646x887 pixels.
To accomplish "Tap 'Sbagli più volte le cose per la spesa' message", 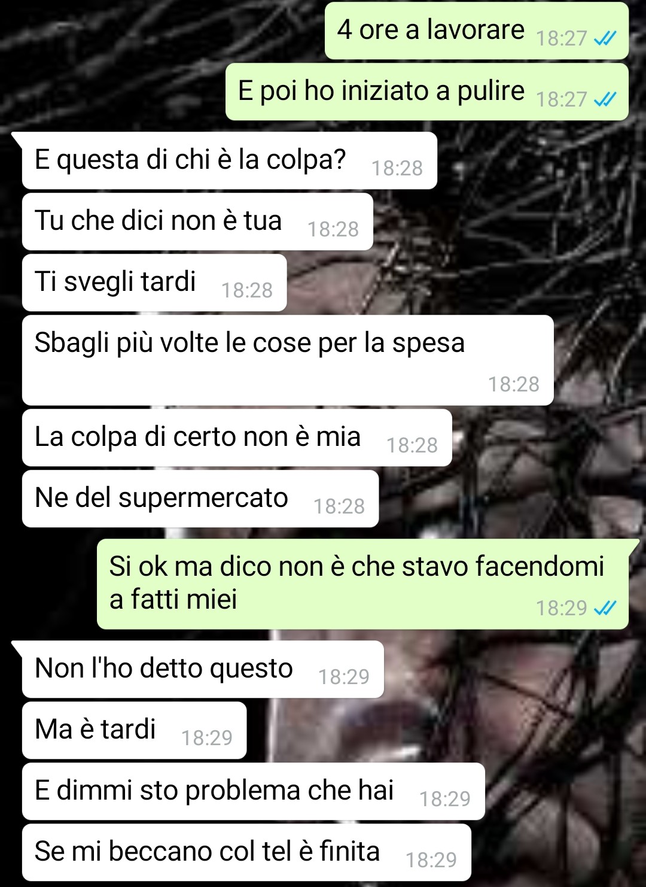I will [x=288, y=360].
